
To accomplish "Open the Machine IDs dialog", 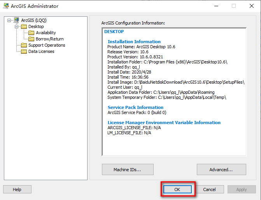I will pos(128,169).
